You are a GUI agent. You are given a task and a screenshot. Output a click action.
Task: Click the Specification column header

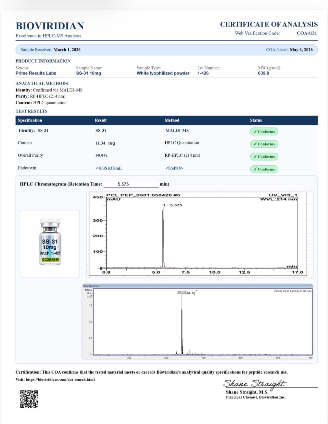30,120
